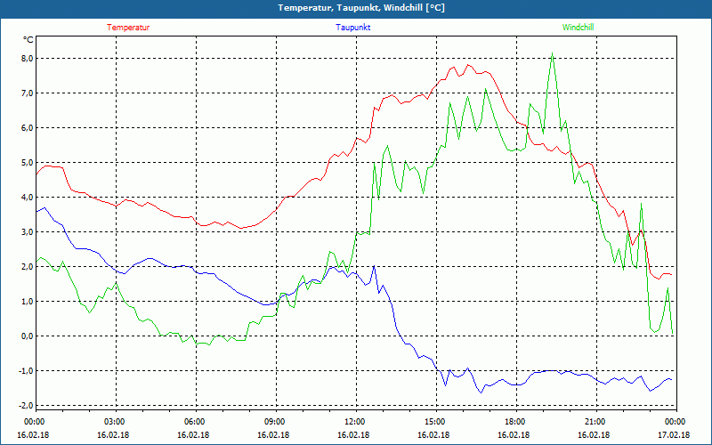Click the highest green Windchill peak
The height and width of the screenshot is (445, 712).
pos(553,53)
